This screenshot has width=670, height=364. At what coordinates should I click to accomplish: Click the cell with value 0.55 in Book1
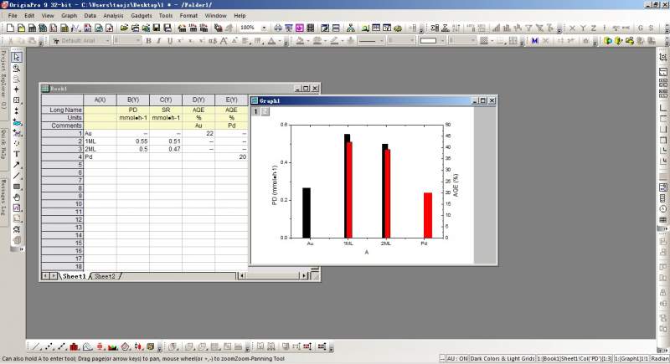pyautogui.click(x=133, y=141)
